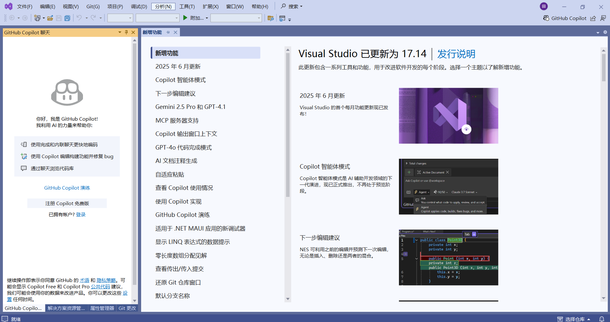Image resolution: width=610 pixels, height=322 pixels.
Task: Click the Open File folder icon
Action: tap(50, 18)
